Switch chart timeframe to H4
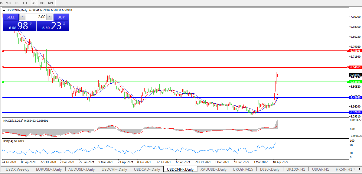This screenshot has width=362, height=174. pyautogui.click(x=25, y=3)
